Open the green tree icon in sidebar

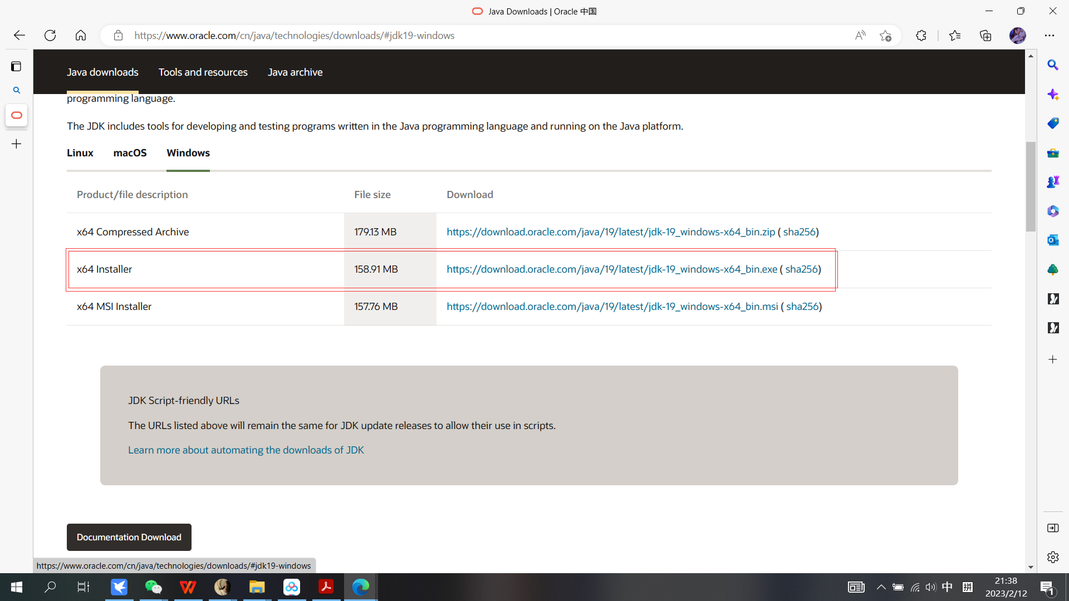[x=1052, y=269]
